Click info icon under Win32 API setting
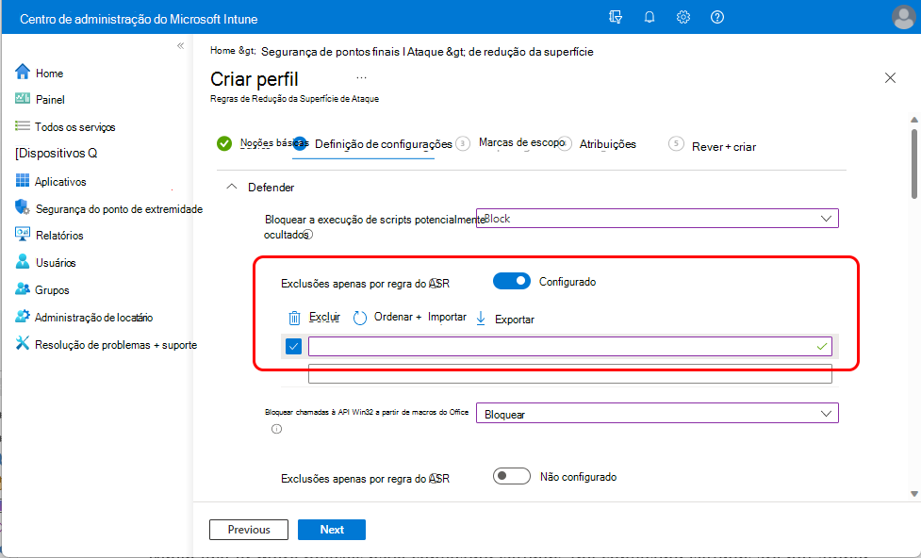 coord(276,429)
